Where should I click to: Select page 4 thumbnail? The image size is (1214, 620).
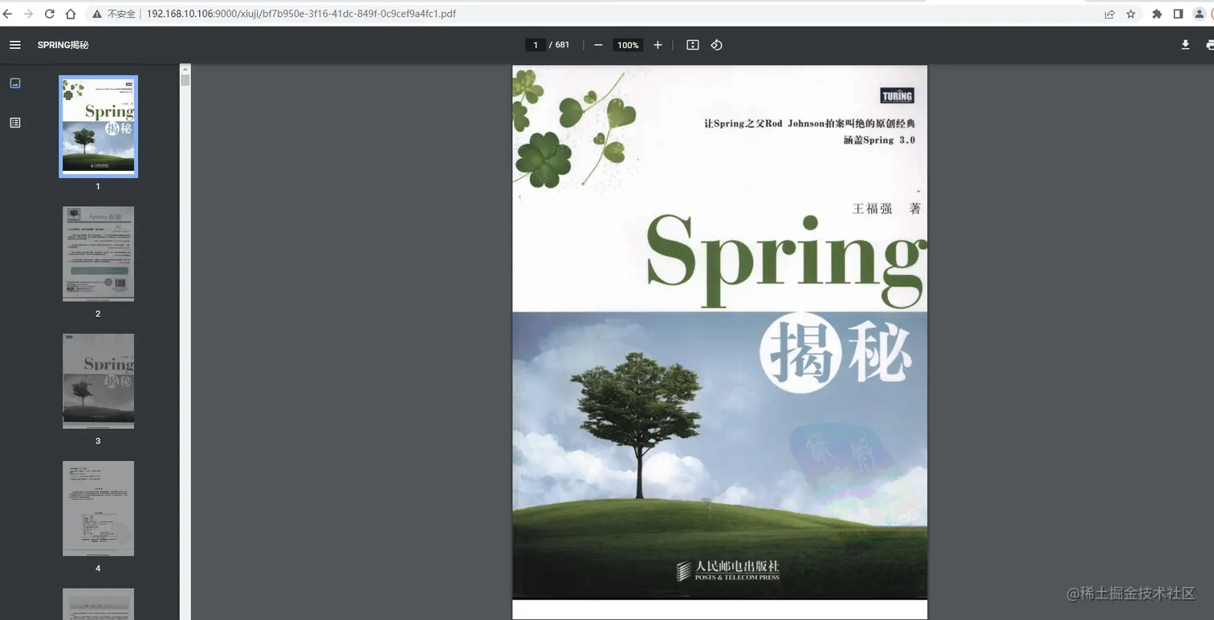[x=98, y=509]
